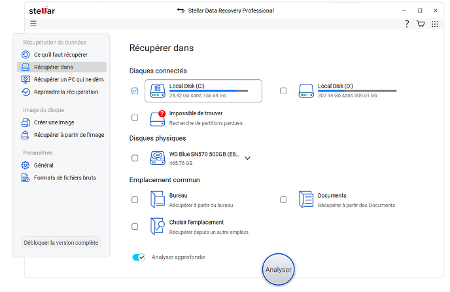Click '24.42 Go sans 155.64 Go' text
This screenshot has height=292, width=450.
point(198,96)
